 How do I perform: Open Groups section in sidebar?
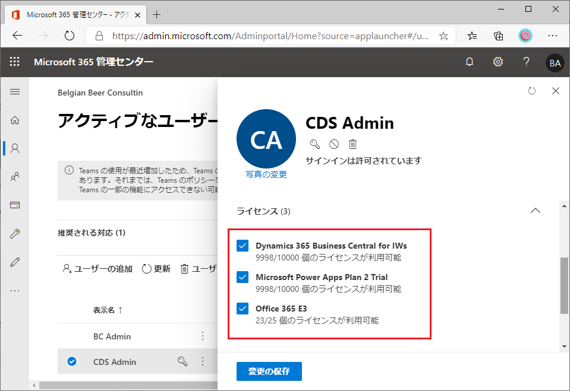(15, 177)
